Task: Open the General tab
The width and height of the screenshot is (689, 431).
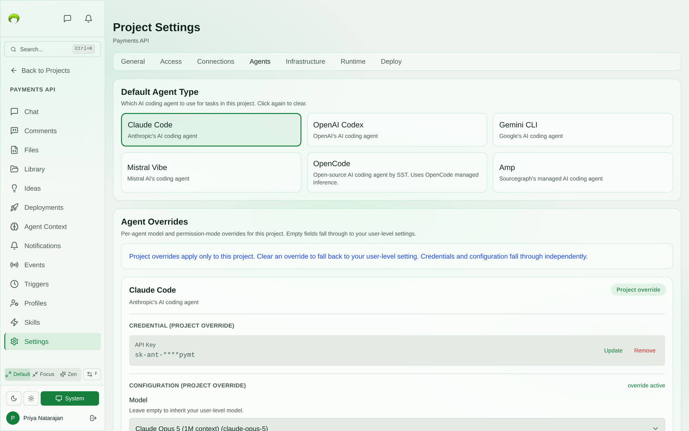Action: pyautogui.click(x=133, y=61)
